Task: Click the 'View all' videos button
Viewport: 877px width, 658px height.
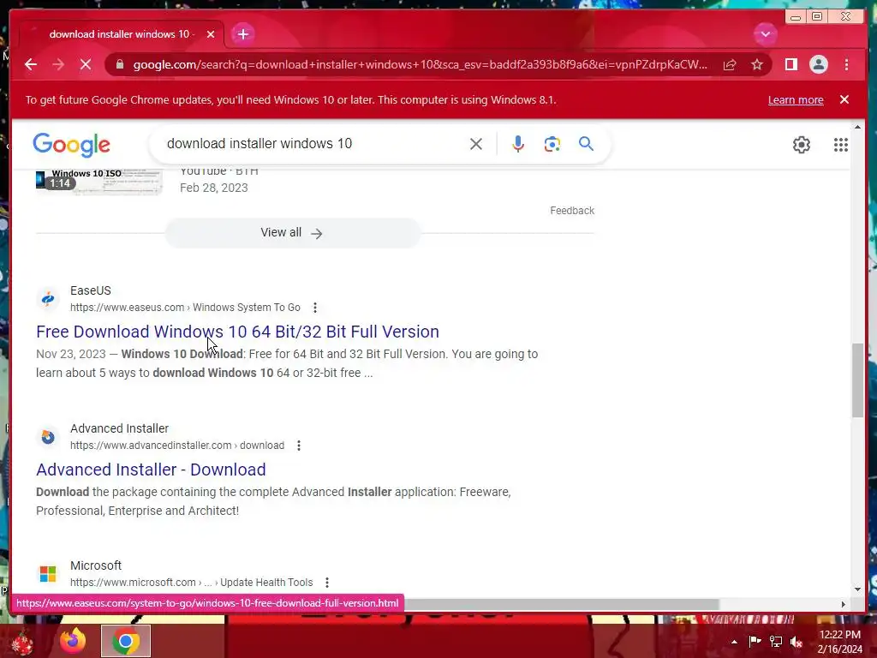Action: [293, 233]
